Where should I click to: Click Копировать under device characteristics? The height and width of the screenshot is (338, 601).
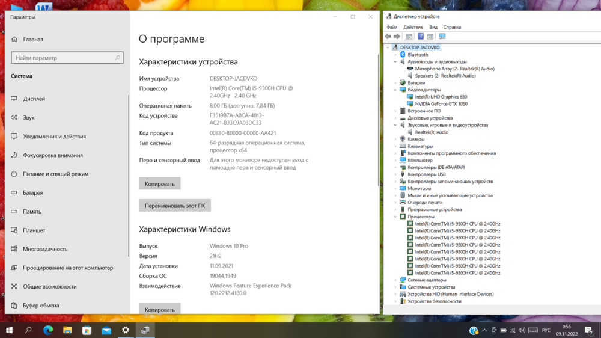(160, 184)
